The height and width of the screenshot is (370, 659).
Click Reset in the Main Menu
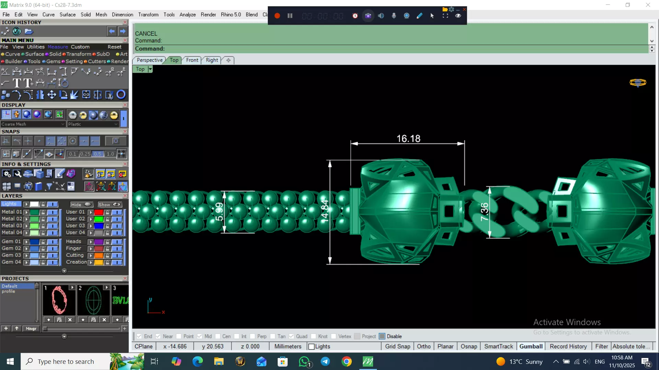point(114,47)
